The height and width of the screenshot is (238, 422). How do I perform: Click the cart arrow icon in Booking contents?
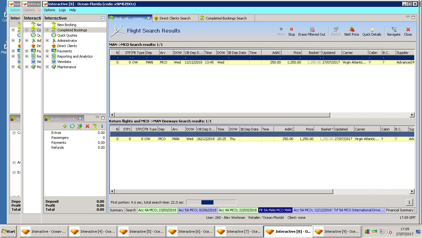tap(80, 126)
